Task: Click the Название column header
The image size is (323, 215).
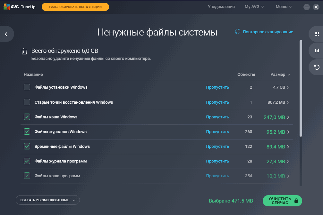Action: pos(33,75)
